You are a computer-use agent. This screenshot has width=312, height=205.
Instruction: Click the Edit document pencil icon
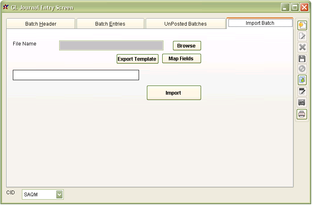pos(302,36)
